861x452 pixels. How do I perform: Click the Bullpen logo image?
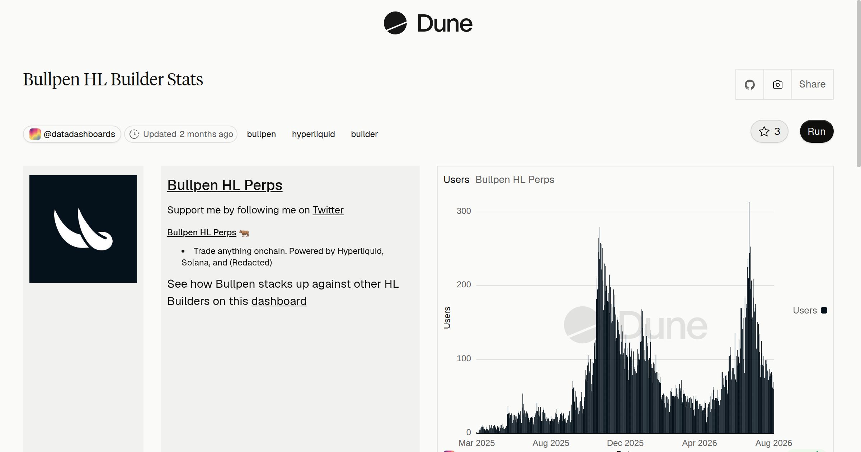[x=83, y=229]
